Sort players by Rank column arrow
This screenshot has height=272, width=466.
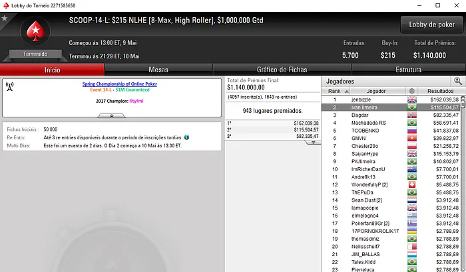347,92
